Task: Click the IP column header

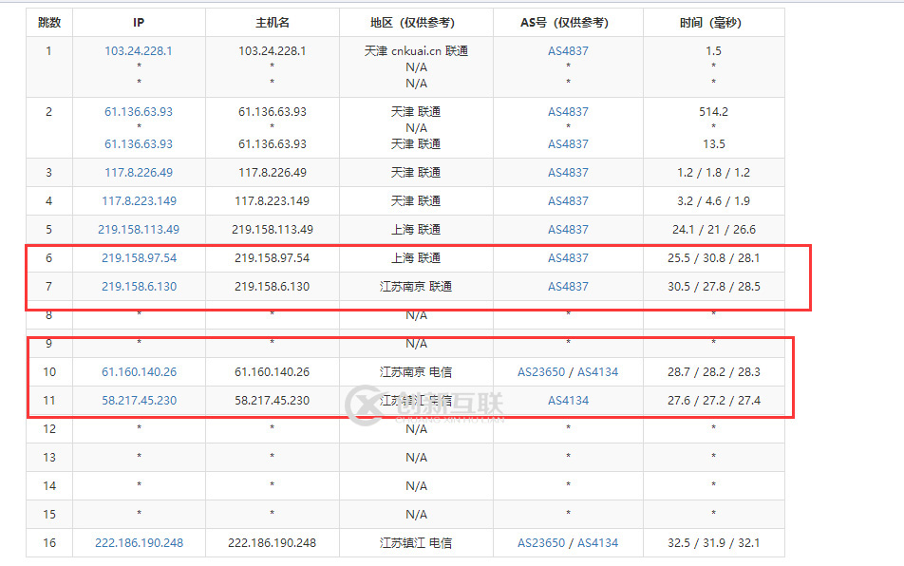Action: 139,23
